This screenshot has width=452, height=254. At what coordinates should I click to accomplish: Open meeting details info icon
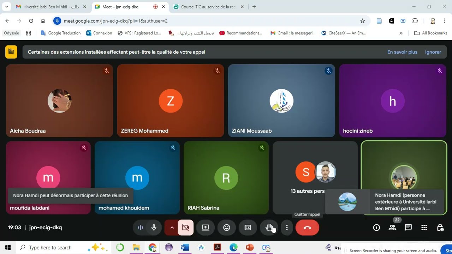[x=376, y=228]
